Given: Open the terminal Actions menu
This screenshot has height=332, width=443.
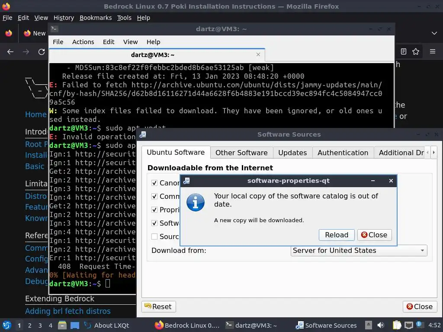Looking at the screenshot, I should coord(83,42).
